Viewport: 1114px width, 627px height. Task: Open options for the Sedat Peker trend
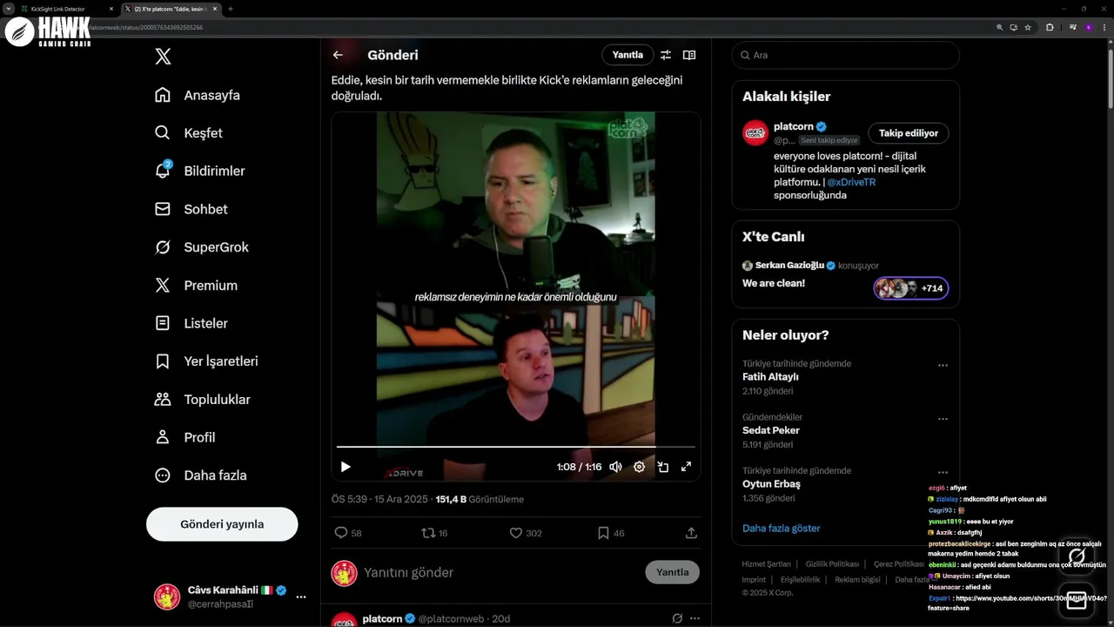click(x=943, y=419)
